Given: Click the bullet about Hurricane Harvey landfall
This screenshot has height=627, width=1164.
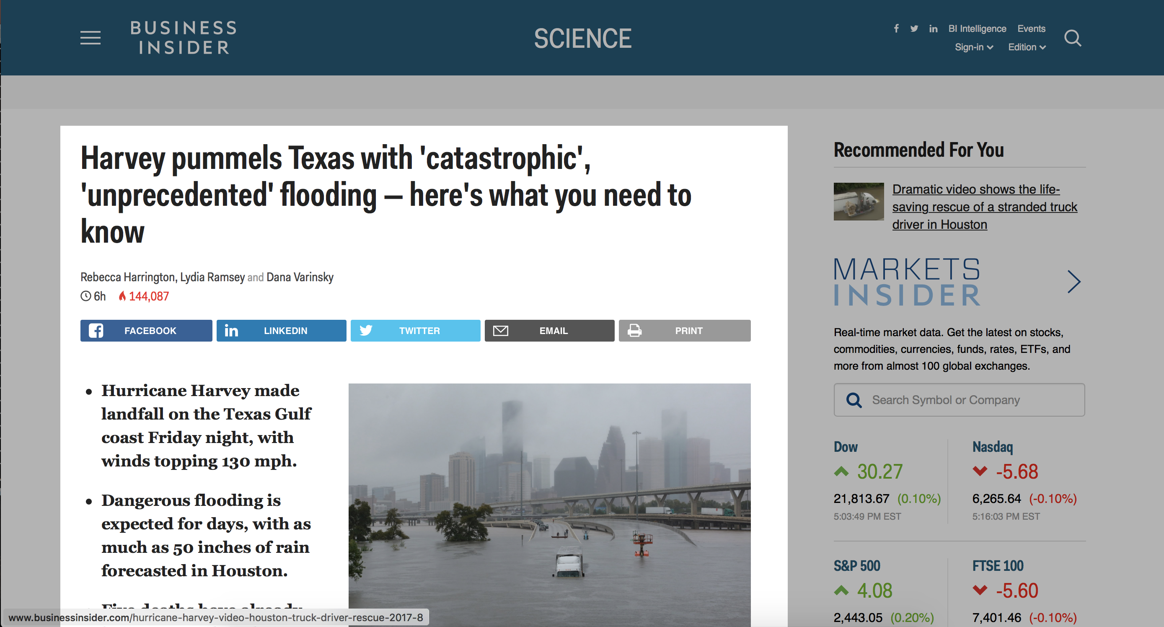Looking at the screenshot, I should pyautogui.click(x=206, y=425).
